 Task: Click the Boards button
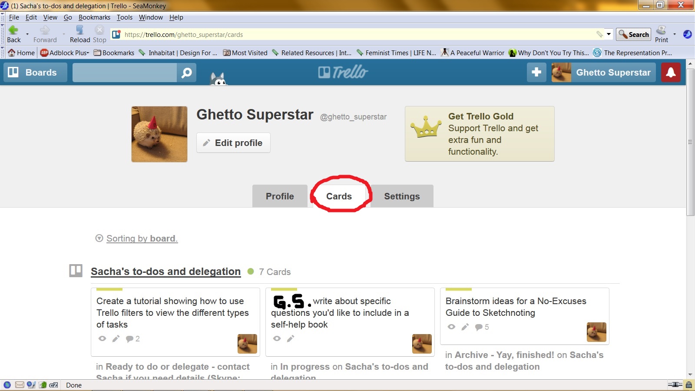[x=35, y=72]
